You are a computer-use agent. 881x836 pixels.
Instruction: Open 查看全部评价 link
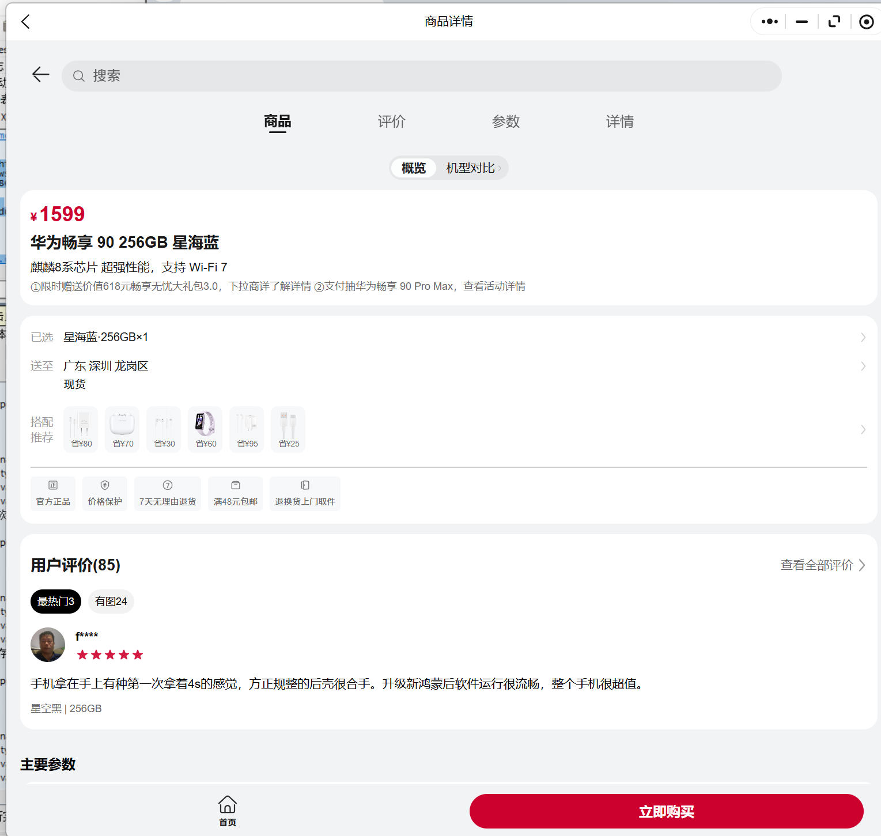[823, 565]
